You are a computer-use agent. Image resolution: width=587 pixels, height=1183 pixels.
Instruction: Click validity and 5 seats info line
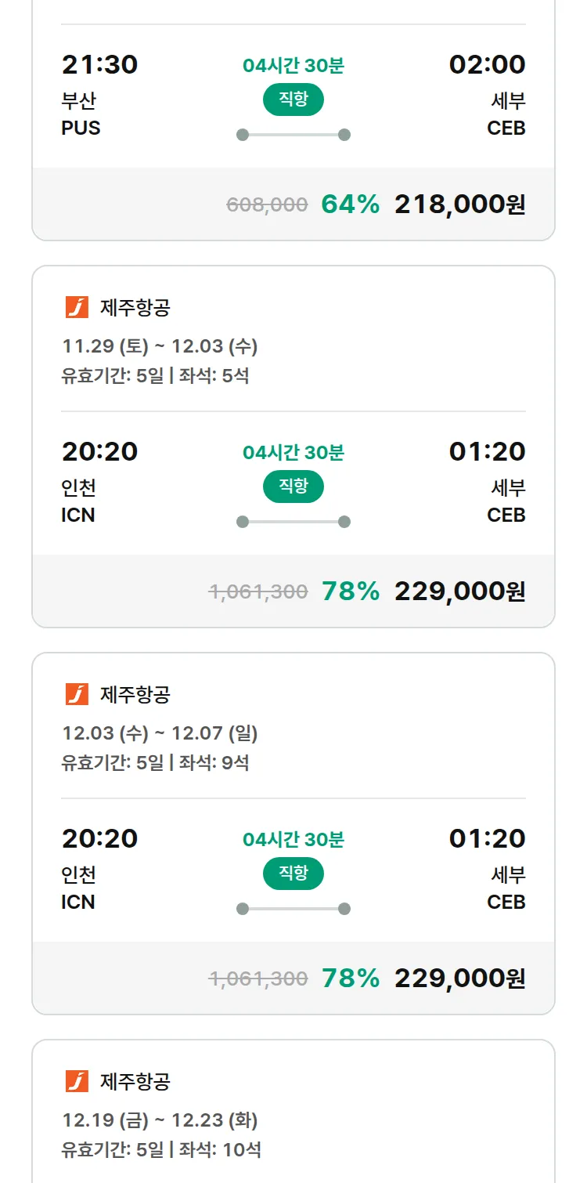coord(155,376)
